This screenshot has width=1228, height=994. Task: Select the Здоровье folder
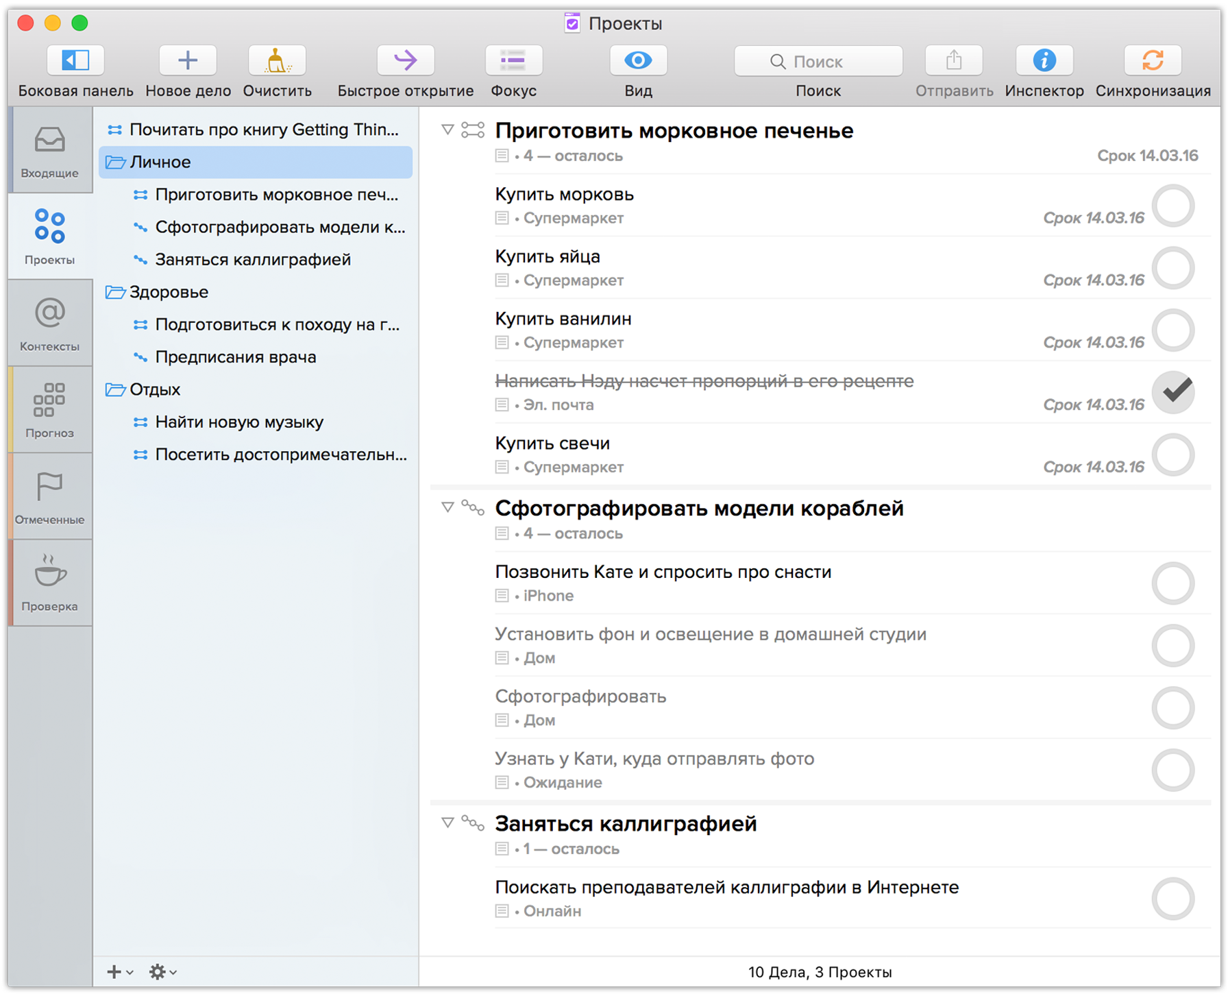(x=256, y=292)
